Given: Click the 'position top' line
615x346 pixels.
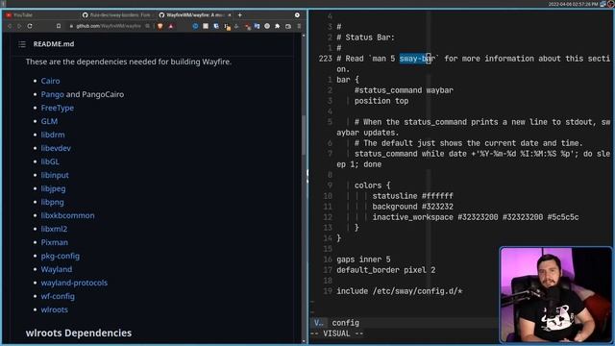Looking at the screenshot, I should [381, 101].
